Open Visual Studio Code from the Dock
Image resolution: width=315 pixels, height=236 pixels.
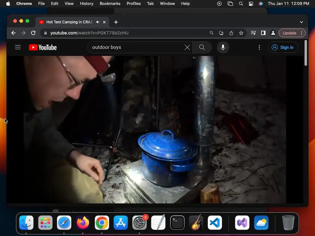tap(215, 222)
